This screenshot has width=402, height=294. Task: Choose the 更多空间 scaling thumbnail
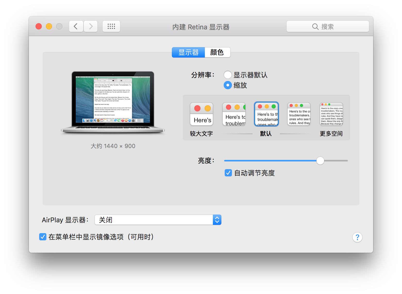[331, 114]
